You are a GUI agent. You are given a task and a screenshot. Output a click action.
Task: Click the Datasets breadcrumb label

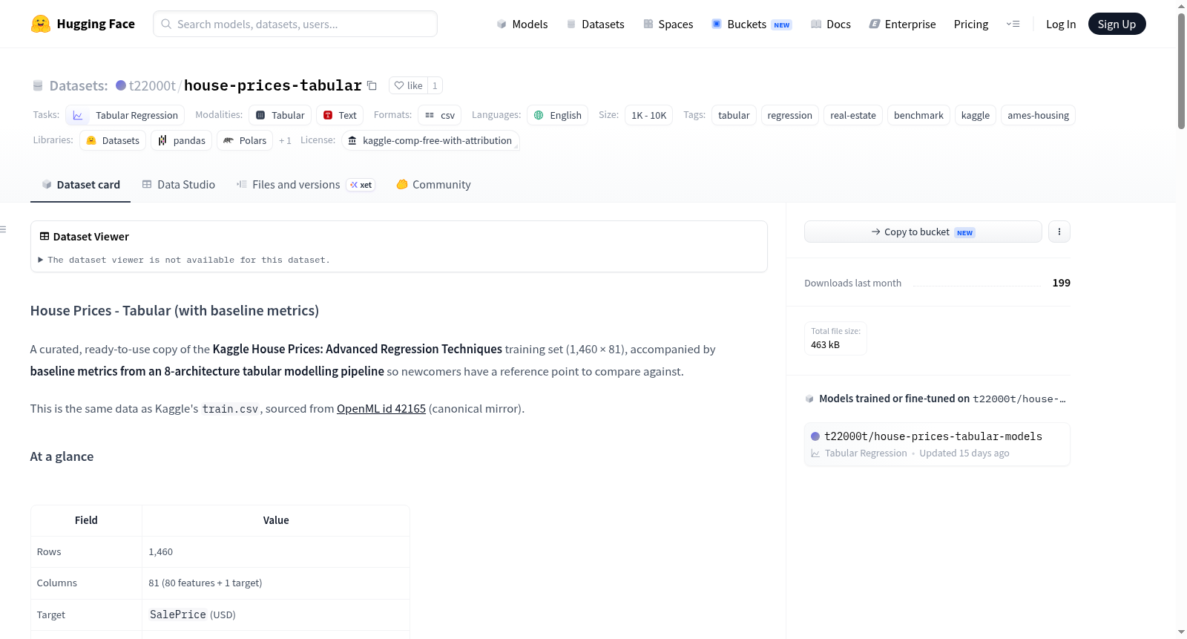click(x=79, y=85)
